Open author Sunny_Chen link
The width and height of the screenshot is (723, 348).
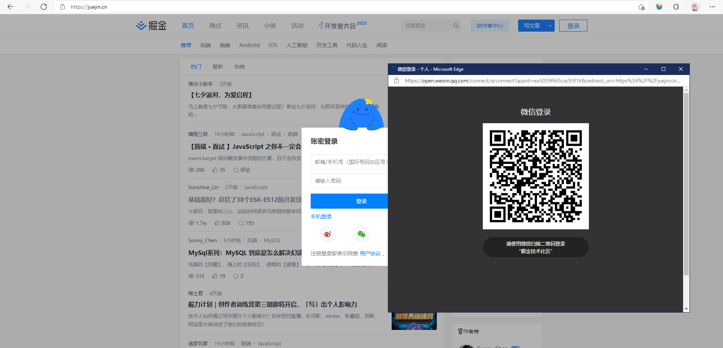(x=203, y=240)
